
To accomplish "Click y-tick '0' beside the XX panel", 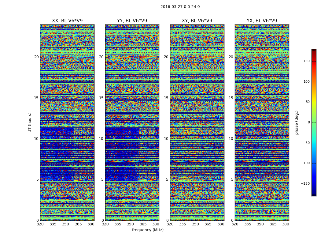I will [38, 221].
